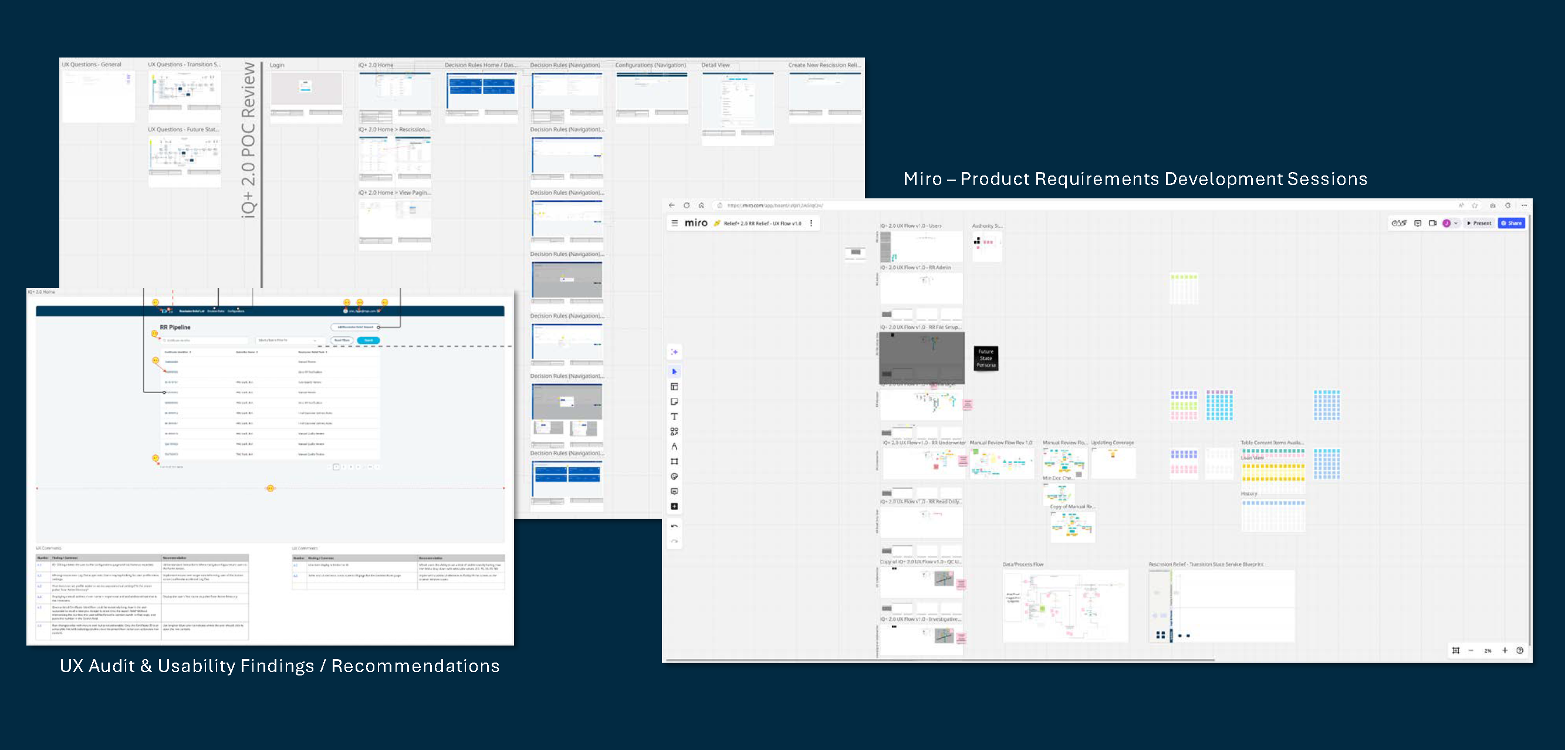Reload the page in browser
Screen dimensions: 1565x750
[x=687, y=205]
